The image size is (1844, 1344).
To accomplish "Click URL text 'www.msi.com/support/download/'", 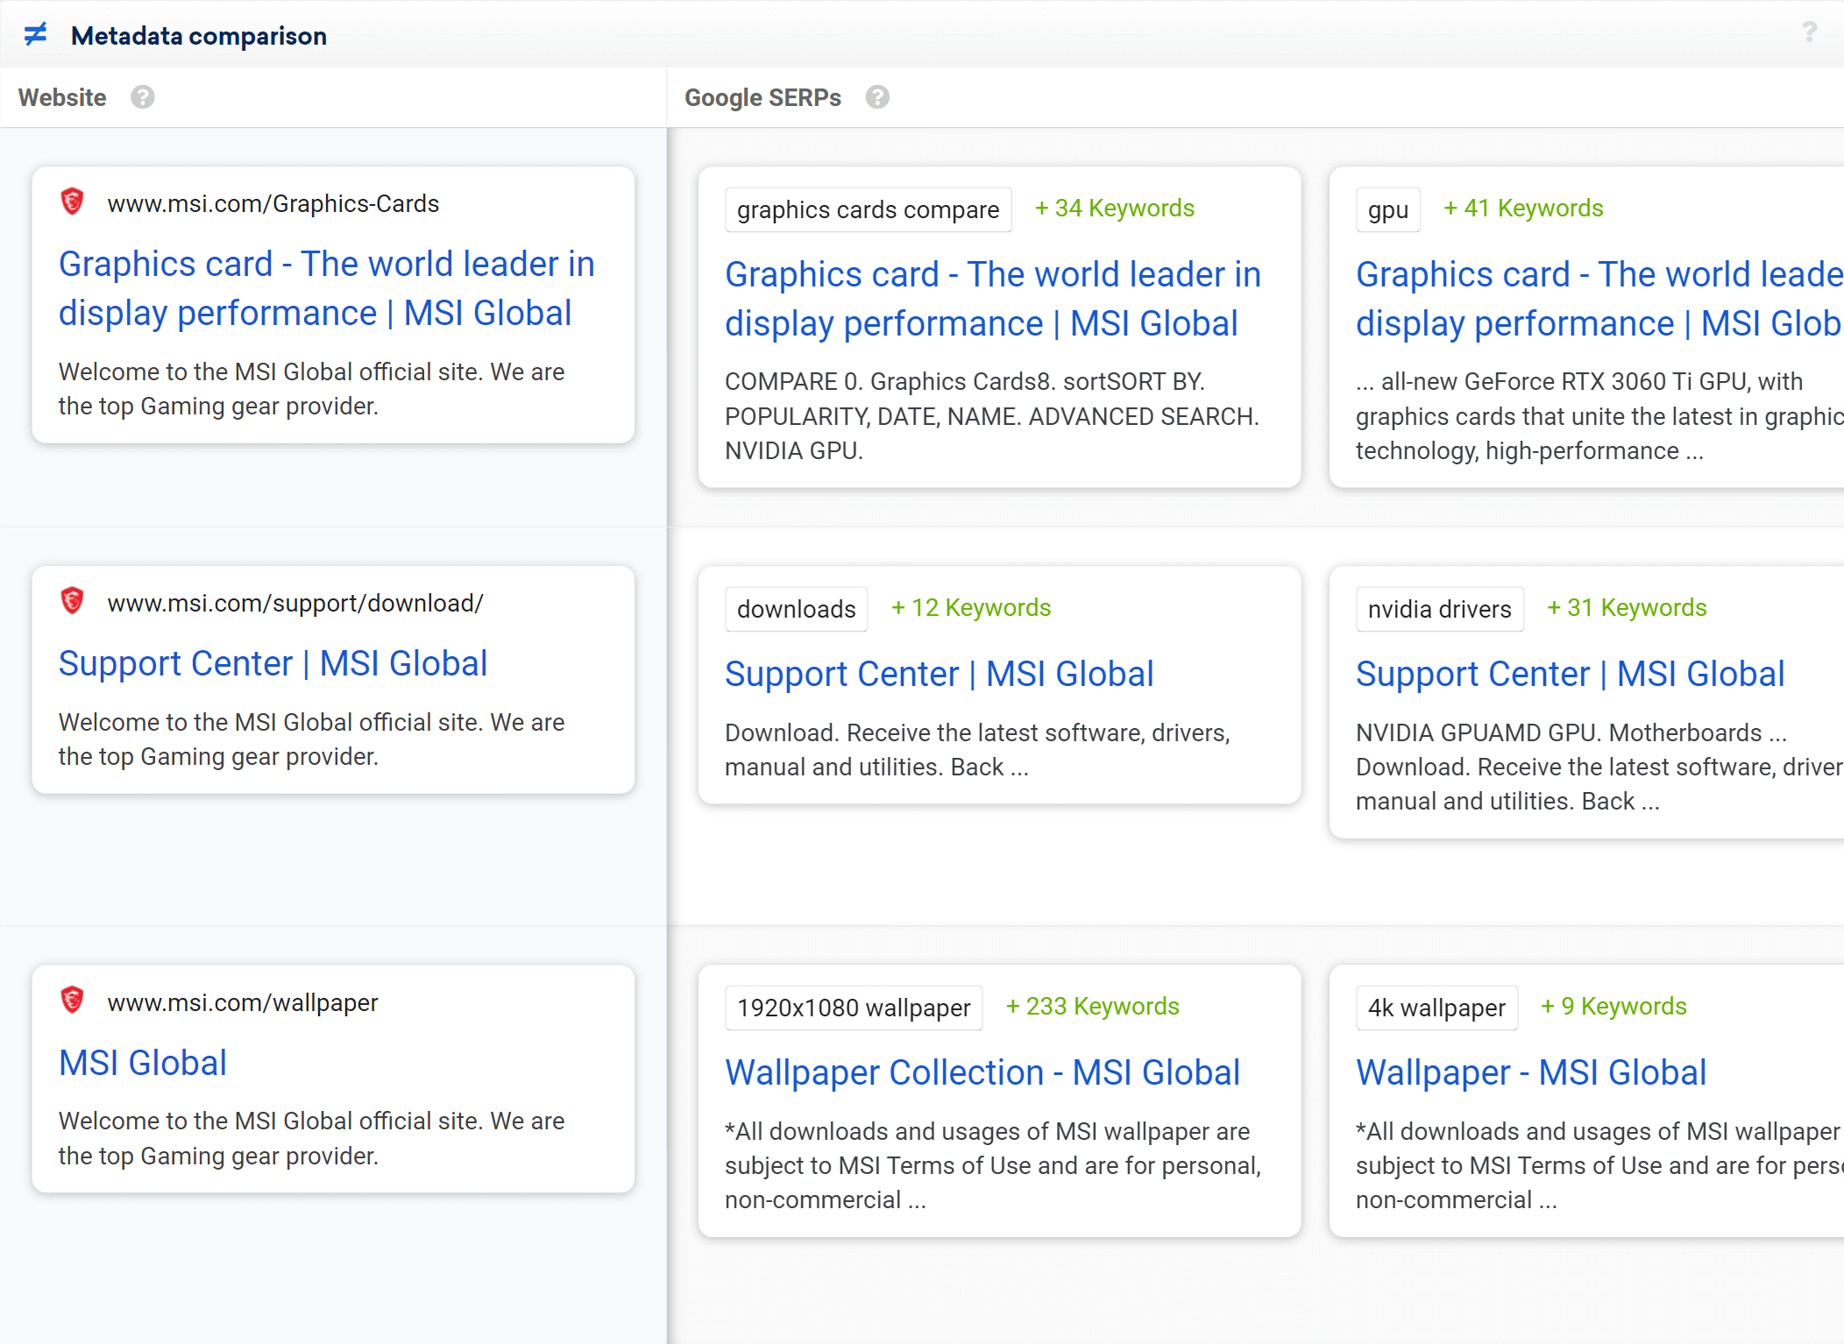I will coord(295,603).
